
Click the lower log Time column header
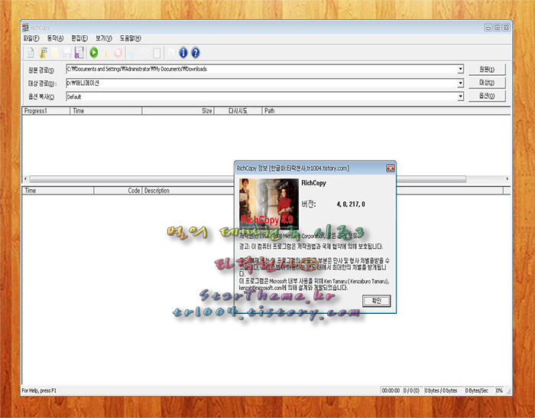[58, 191]
